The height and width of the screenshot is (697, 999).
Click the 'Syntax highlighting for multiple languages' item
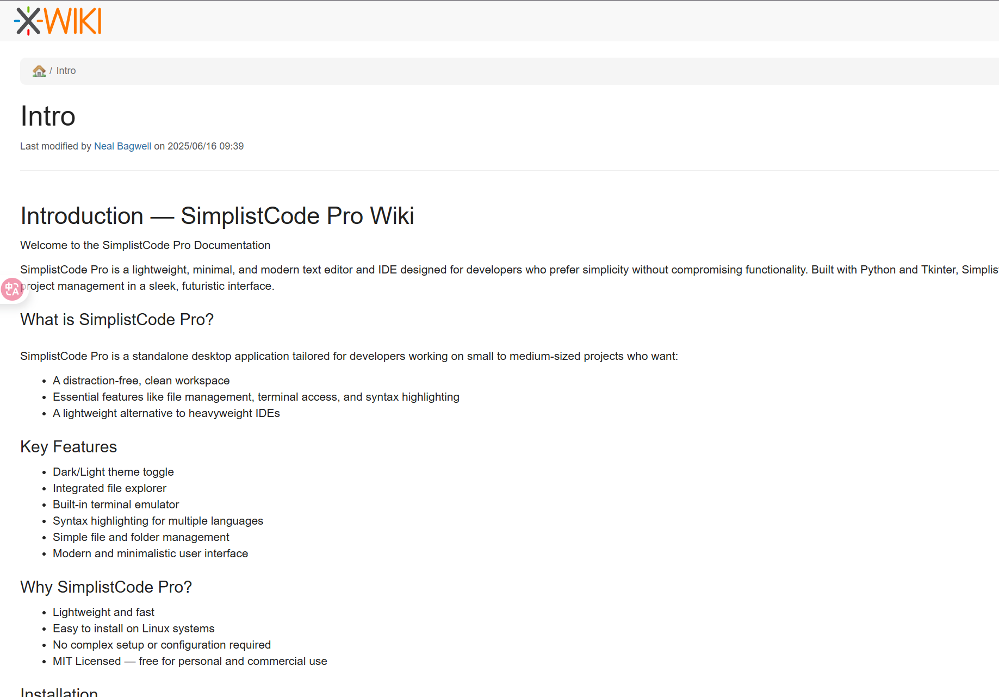pos(158,521)
